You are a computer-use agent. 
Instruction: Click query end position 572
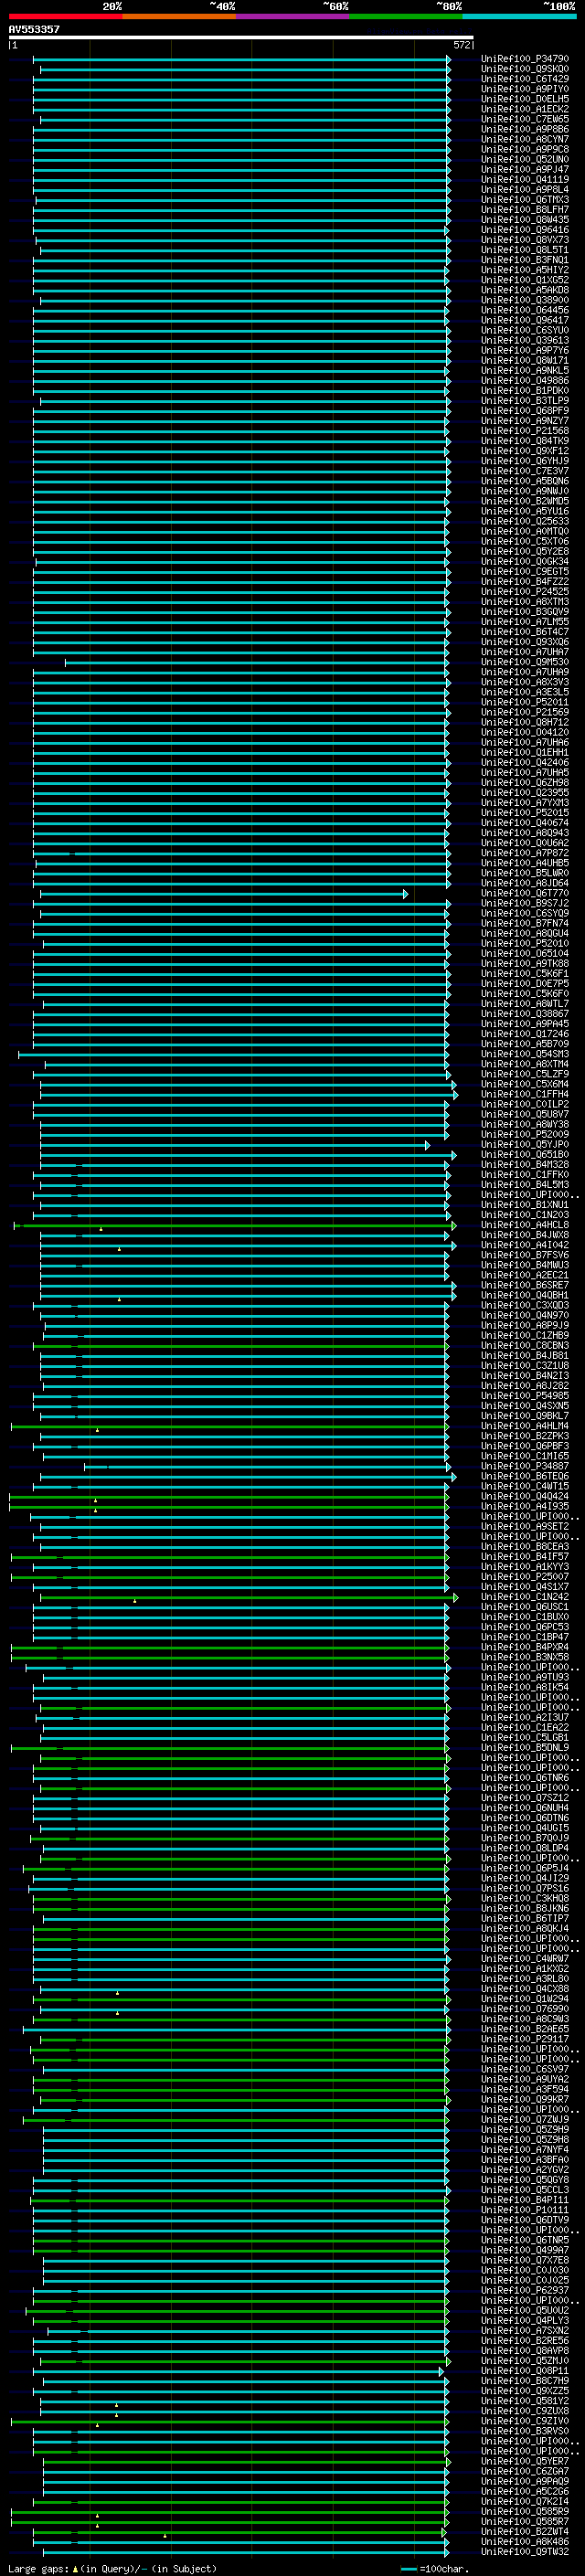tap(461, 45)
